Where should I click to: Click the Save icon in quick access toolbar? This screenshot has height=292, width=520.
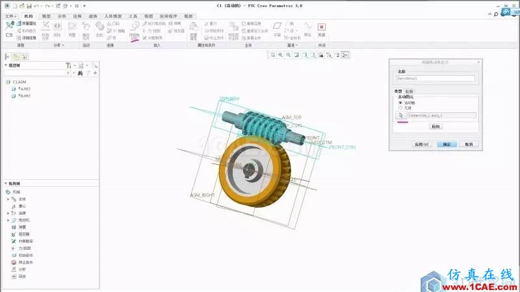tap(29, 6)
